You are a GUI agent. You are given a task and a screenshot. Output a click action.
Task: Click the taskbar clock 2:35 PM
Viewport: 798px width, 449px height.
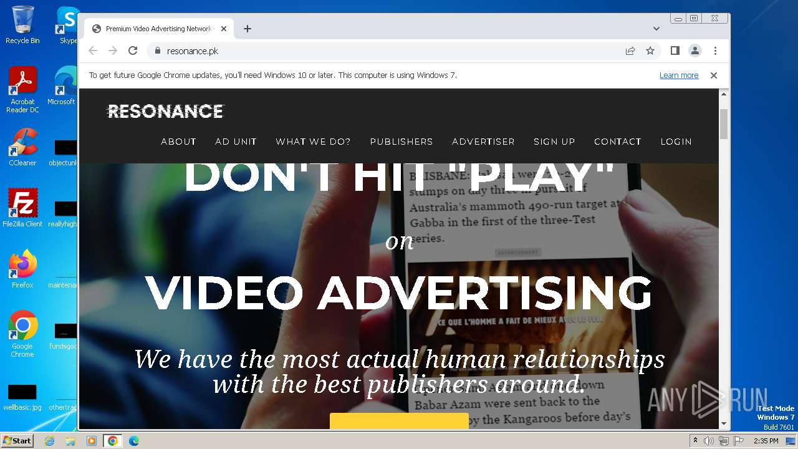[x=766, y=441]
